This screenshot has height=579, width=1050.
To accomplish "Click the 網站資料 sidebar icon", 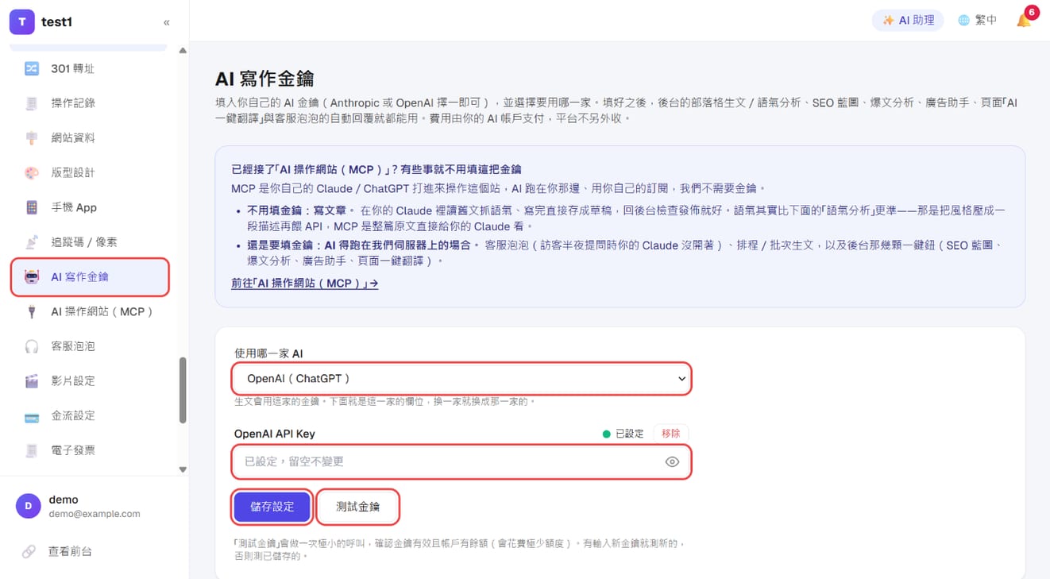I will 32,138.
